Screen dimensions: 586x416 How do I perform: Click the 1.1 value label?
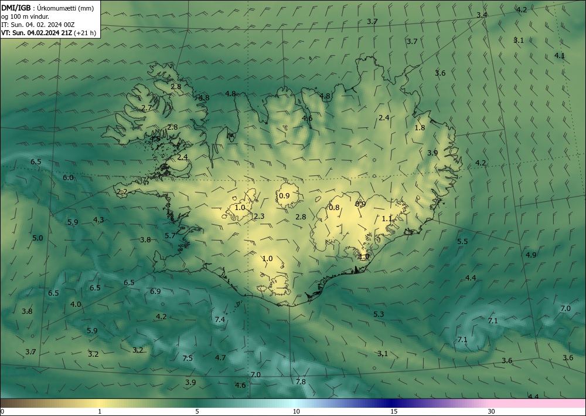point(387,219)
